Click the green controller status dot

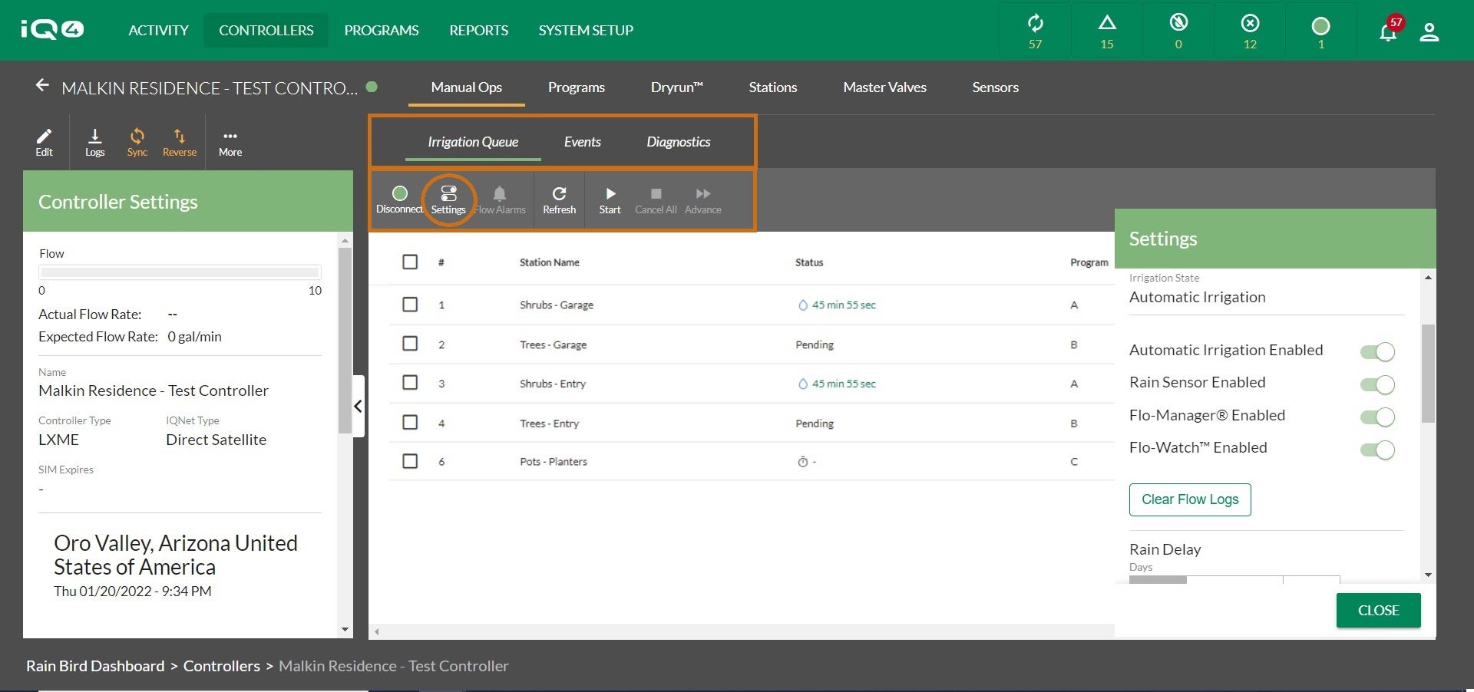click(x=372, y=87)
